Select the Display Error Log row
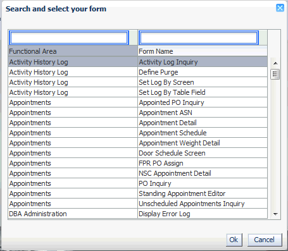The image size is (288, 251). pyautogui.click(x=137, y=214)
